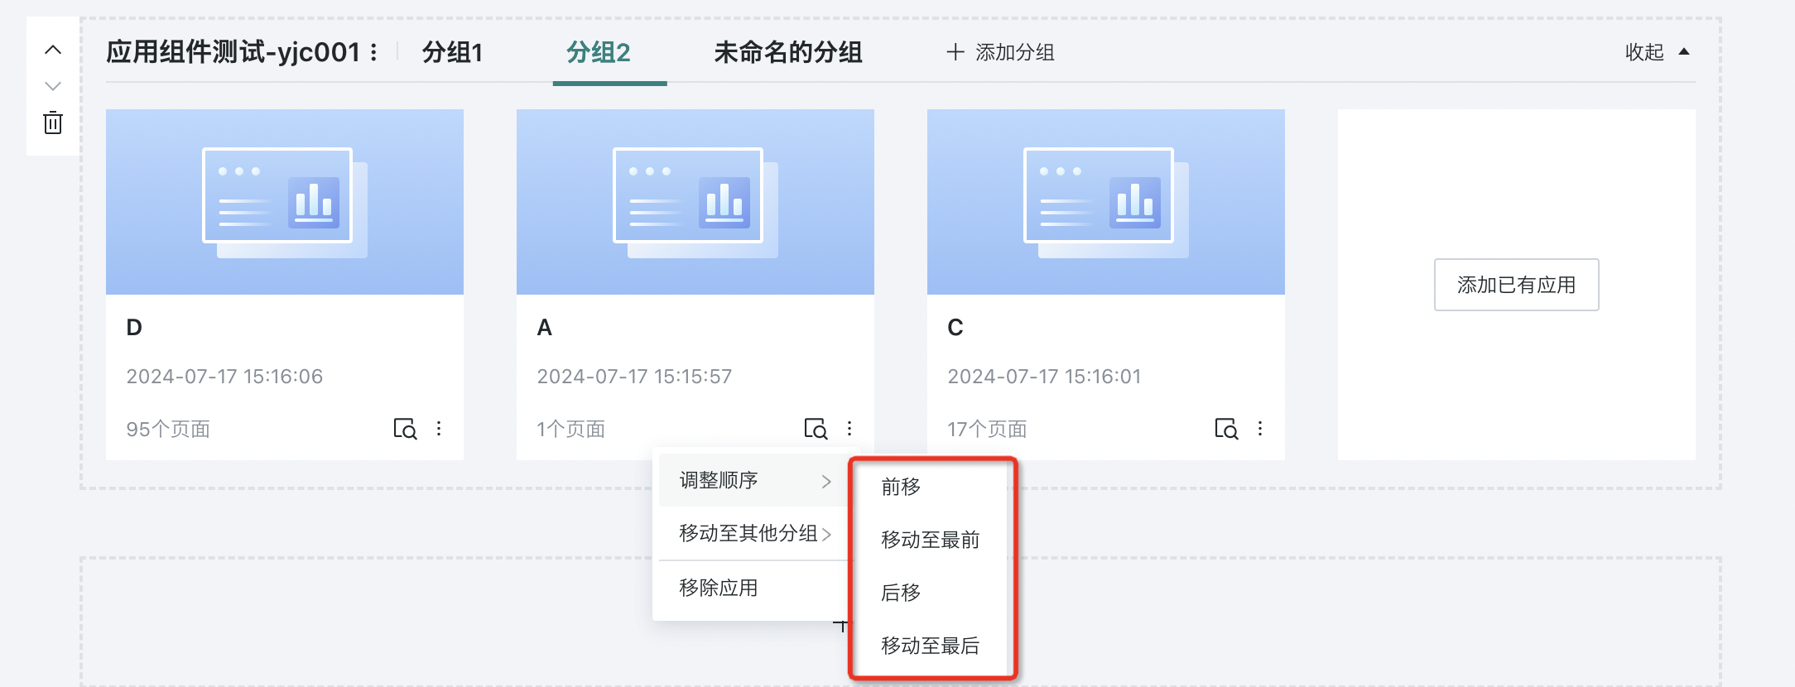Click the trash delete icon on left panel
1795x687 pixels.
tap(53, 123)
